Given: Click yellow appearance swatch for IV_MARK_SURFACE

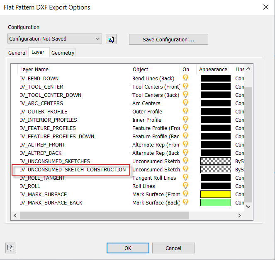Looking at the screenshot, I should pos(216,194).
